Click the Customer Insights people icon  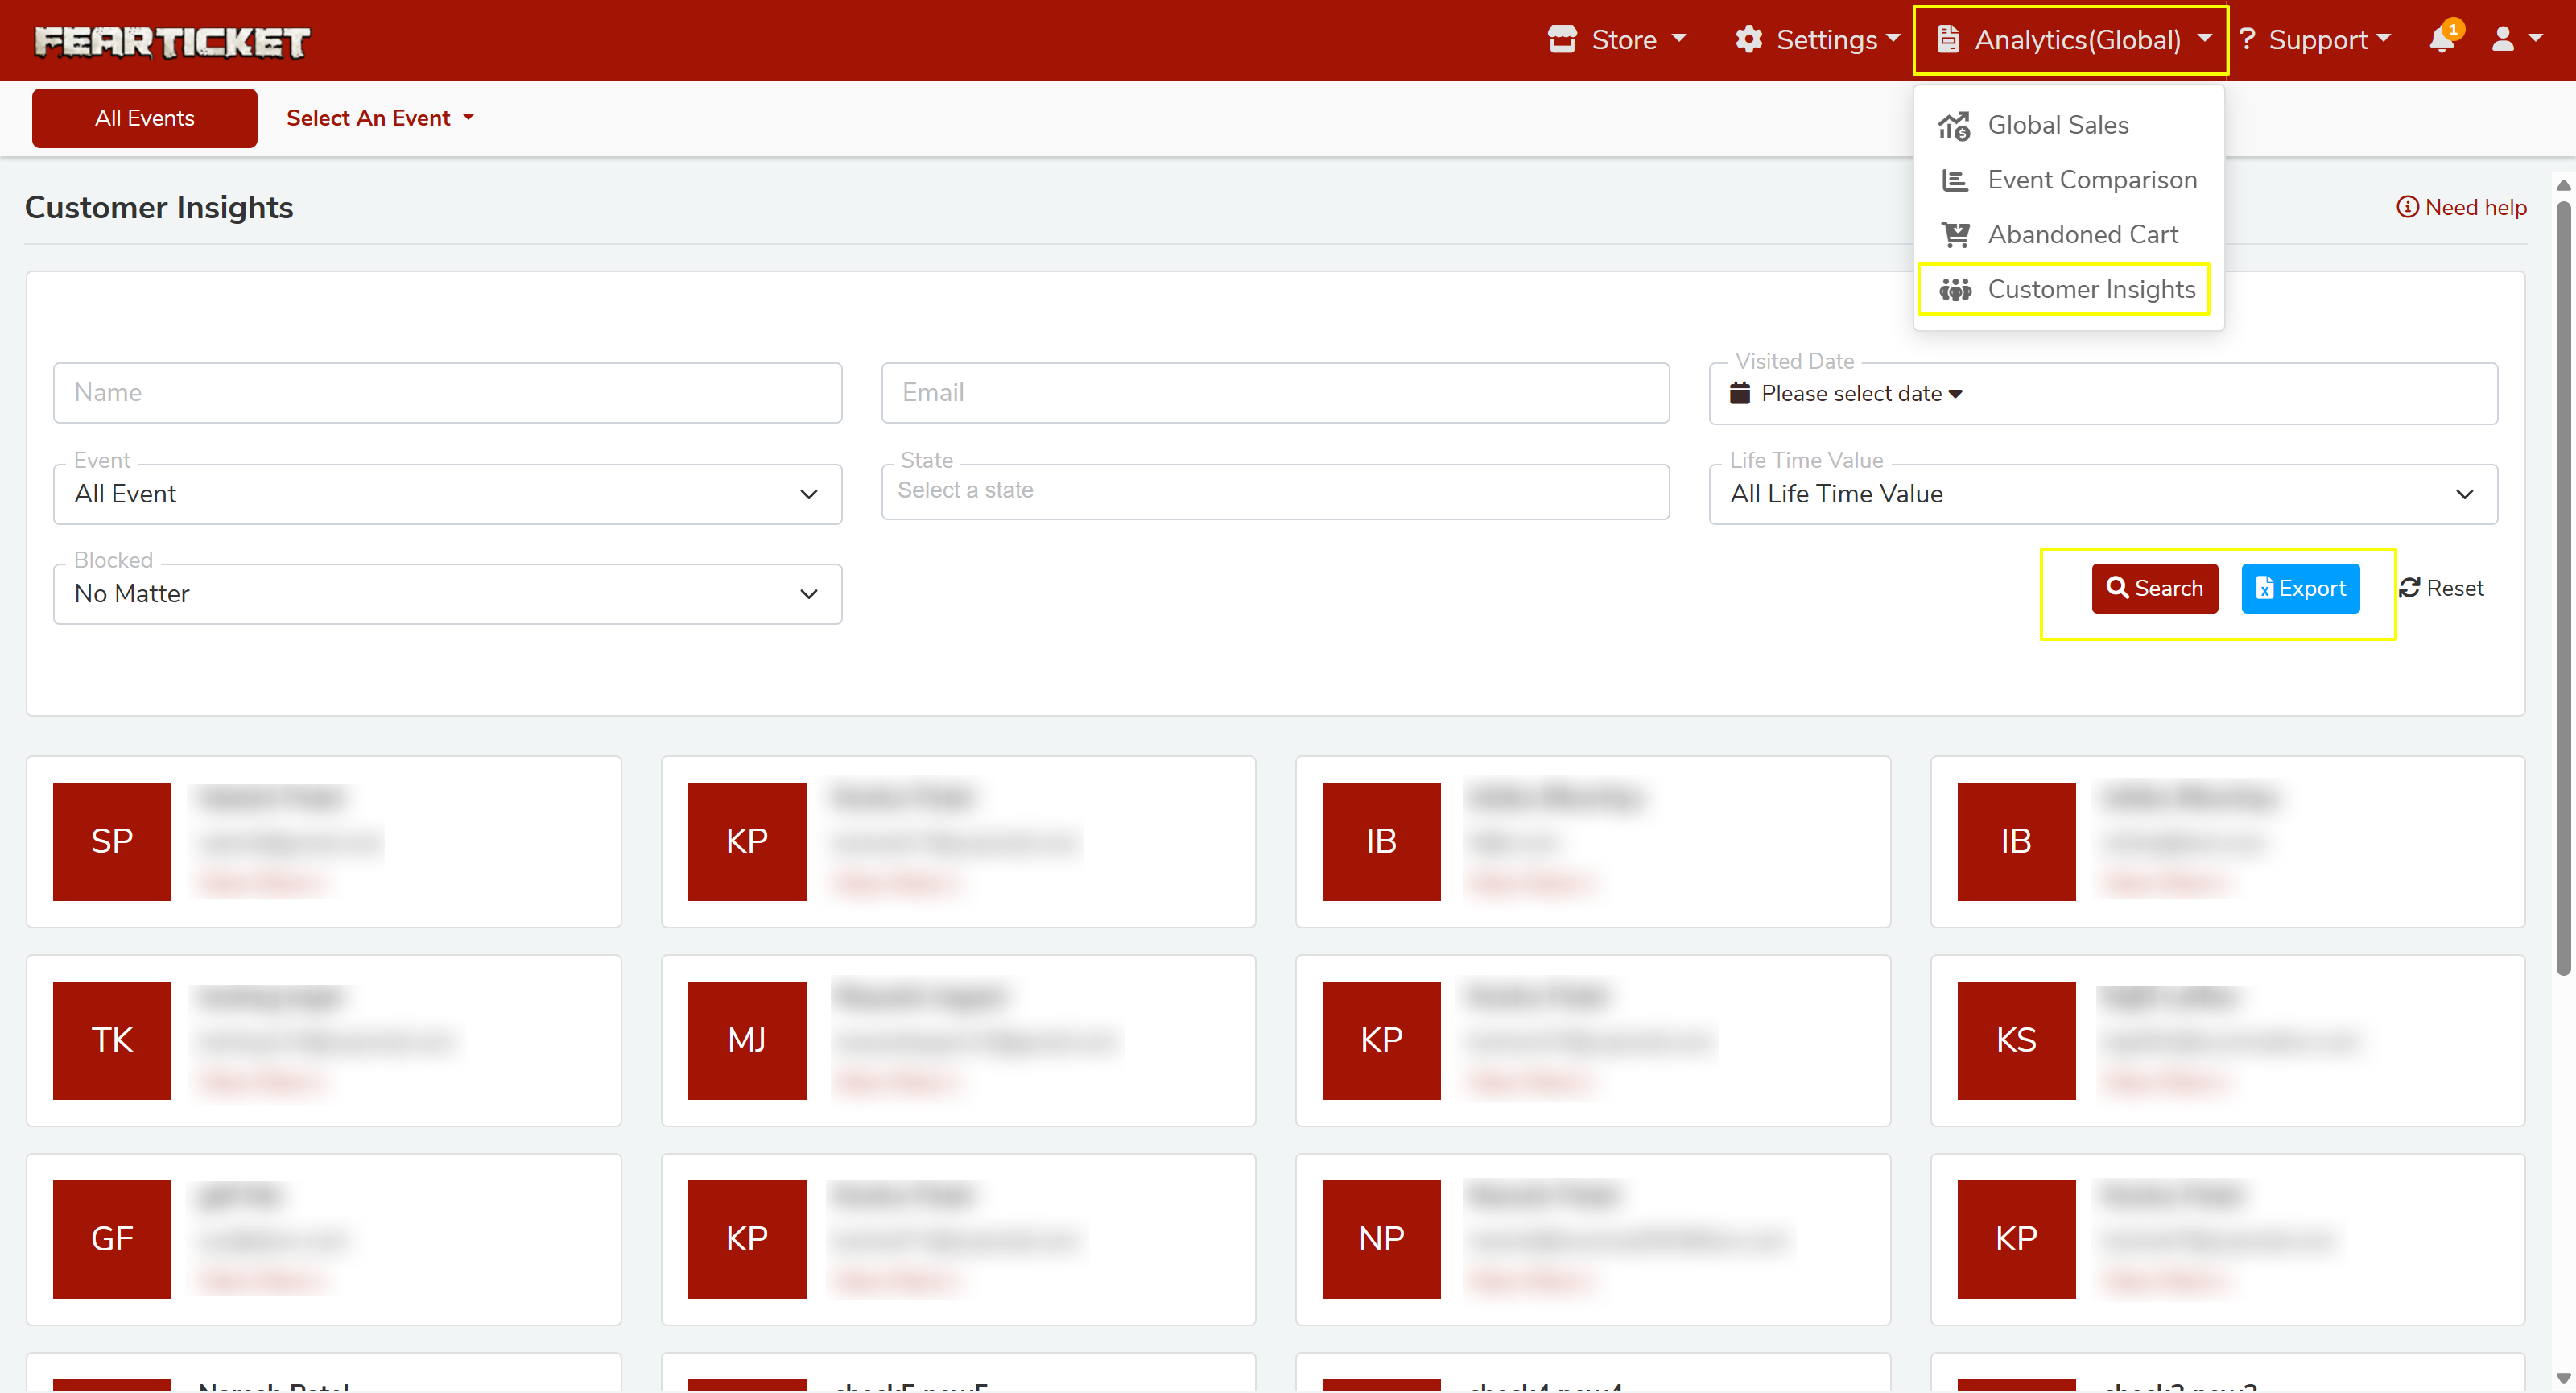point(1955,289)
